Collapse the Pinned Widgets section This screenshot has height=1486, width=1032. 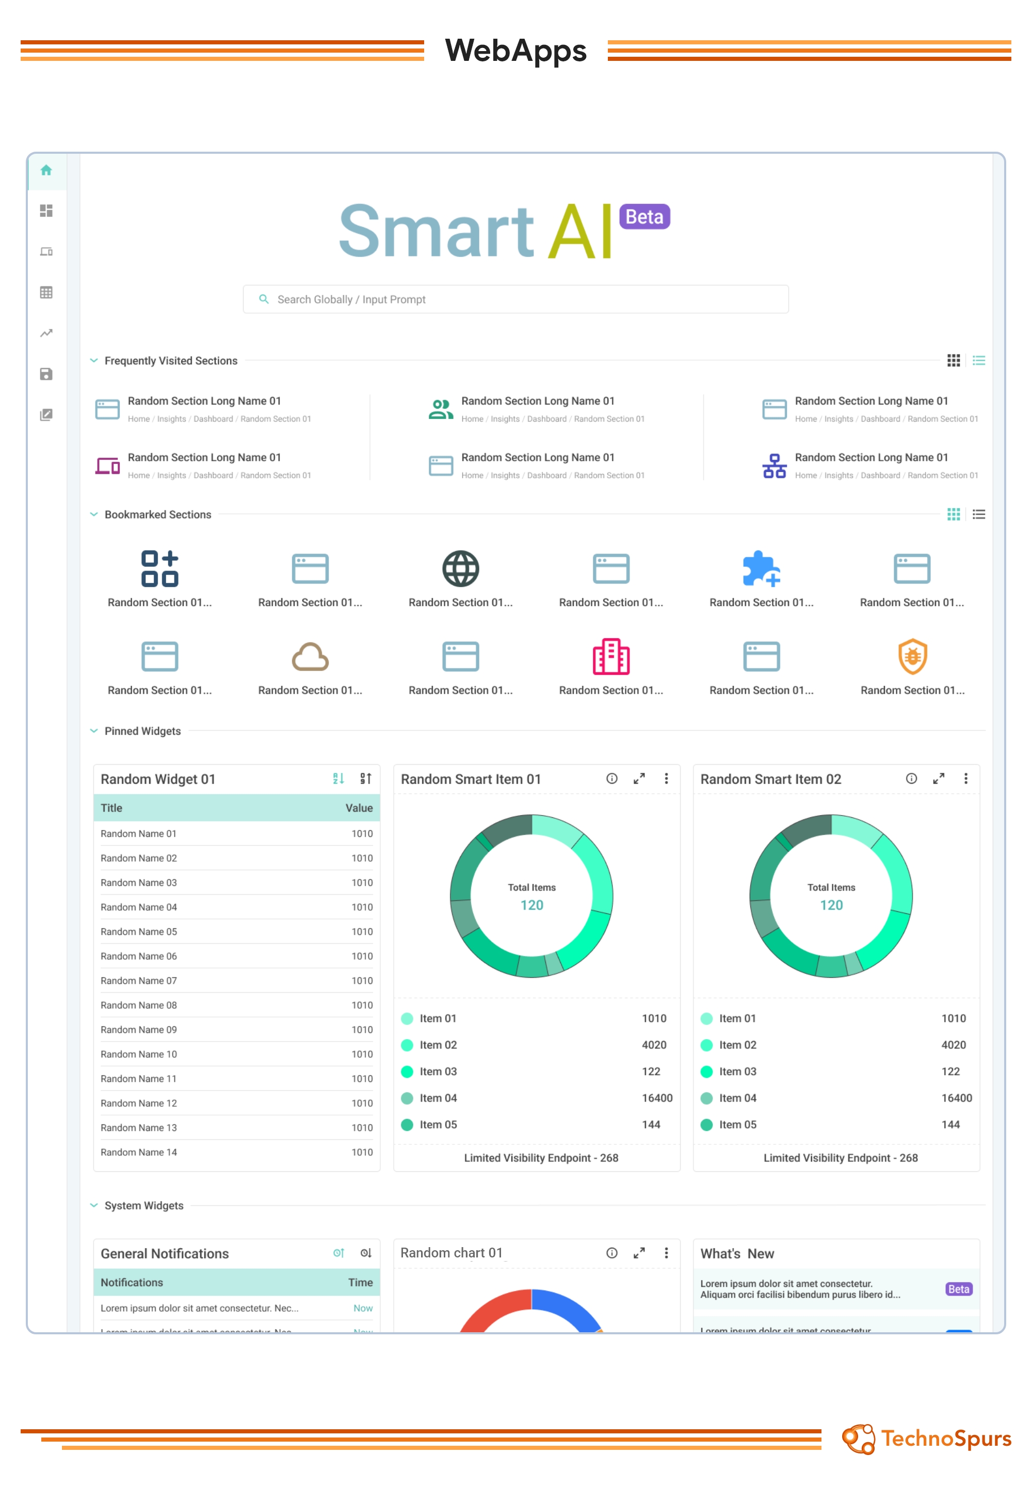[x=94, y=731]
